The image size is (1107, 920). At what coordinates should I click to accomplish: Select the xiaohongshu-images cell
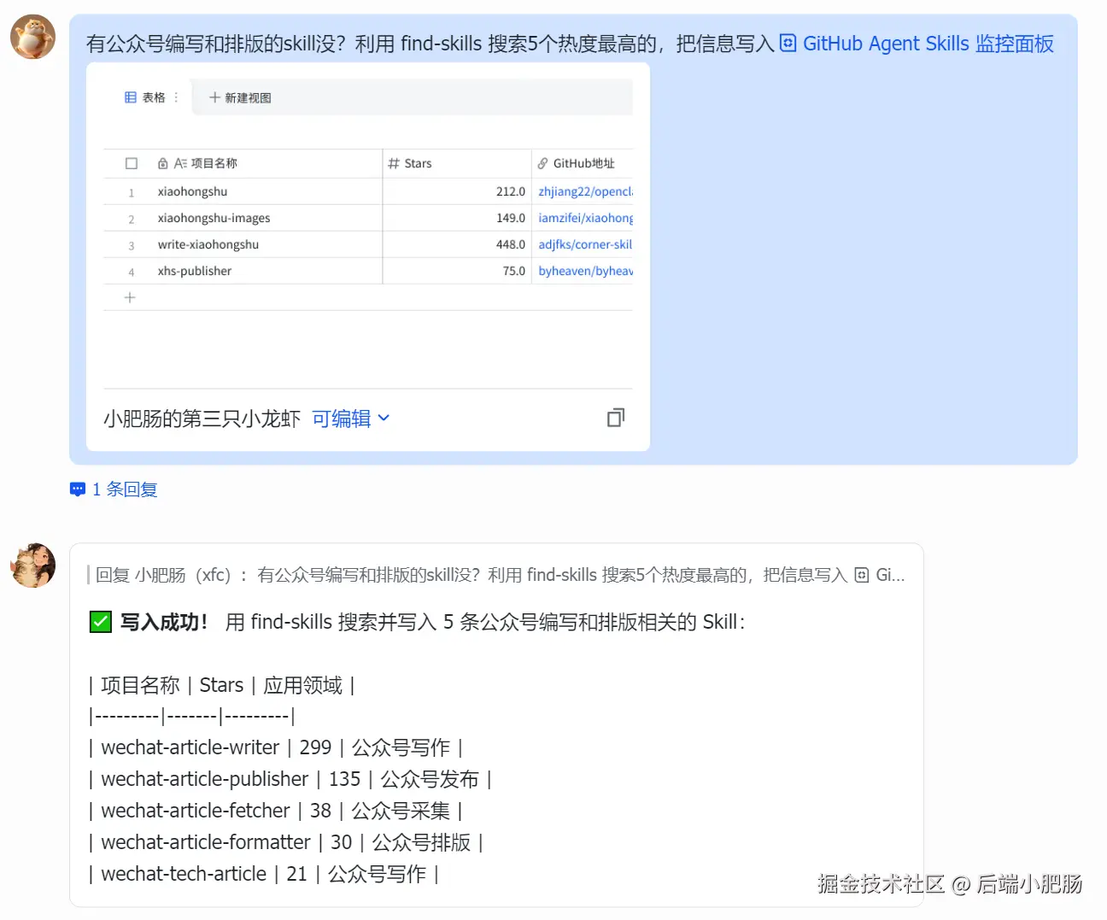tap(214, 218)
